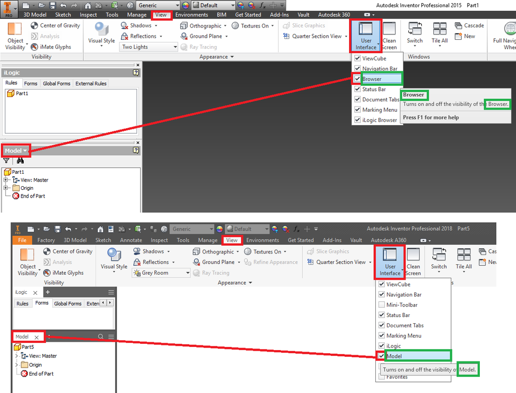Click iMate Glyphs in Inventor 2015 ribbon
516x393 pixels.
[51, 47]
